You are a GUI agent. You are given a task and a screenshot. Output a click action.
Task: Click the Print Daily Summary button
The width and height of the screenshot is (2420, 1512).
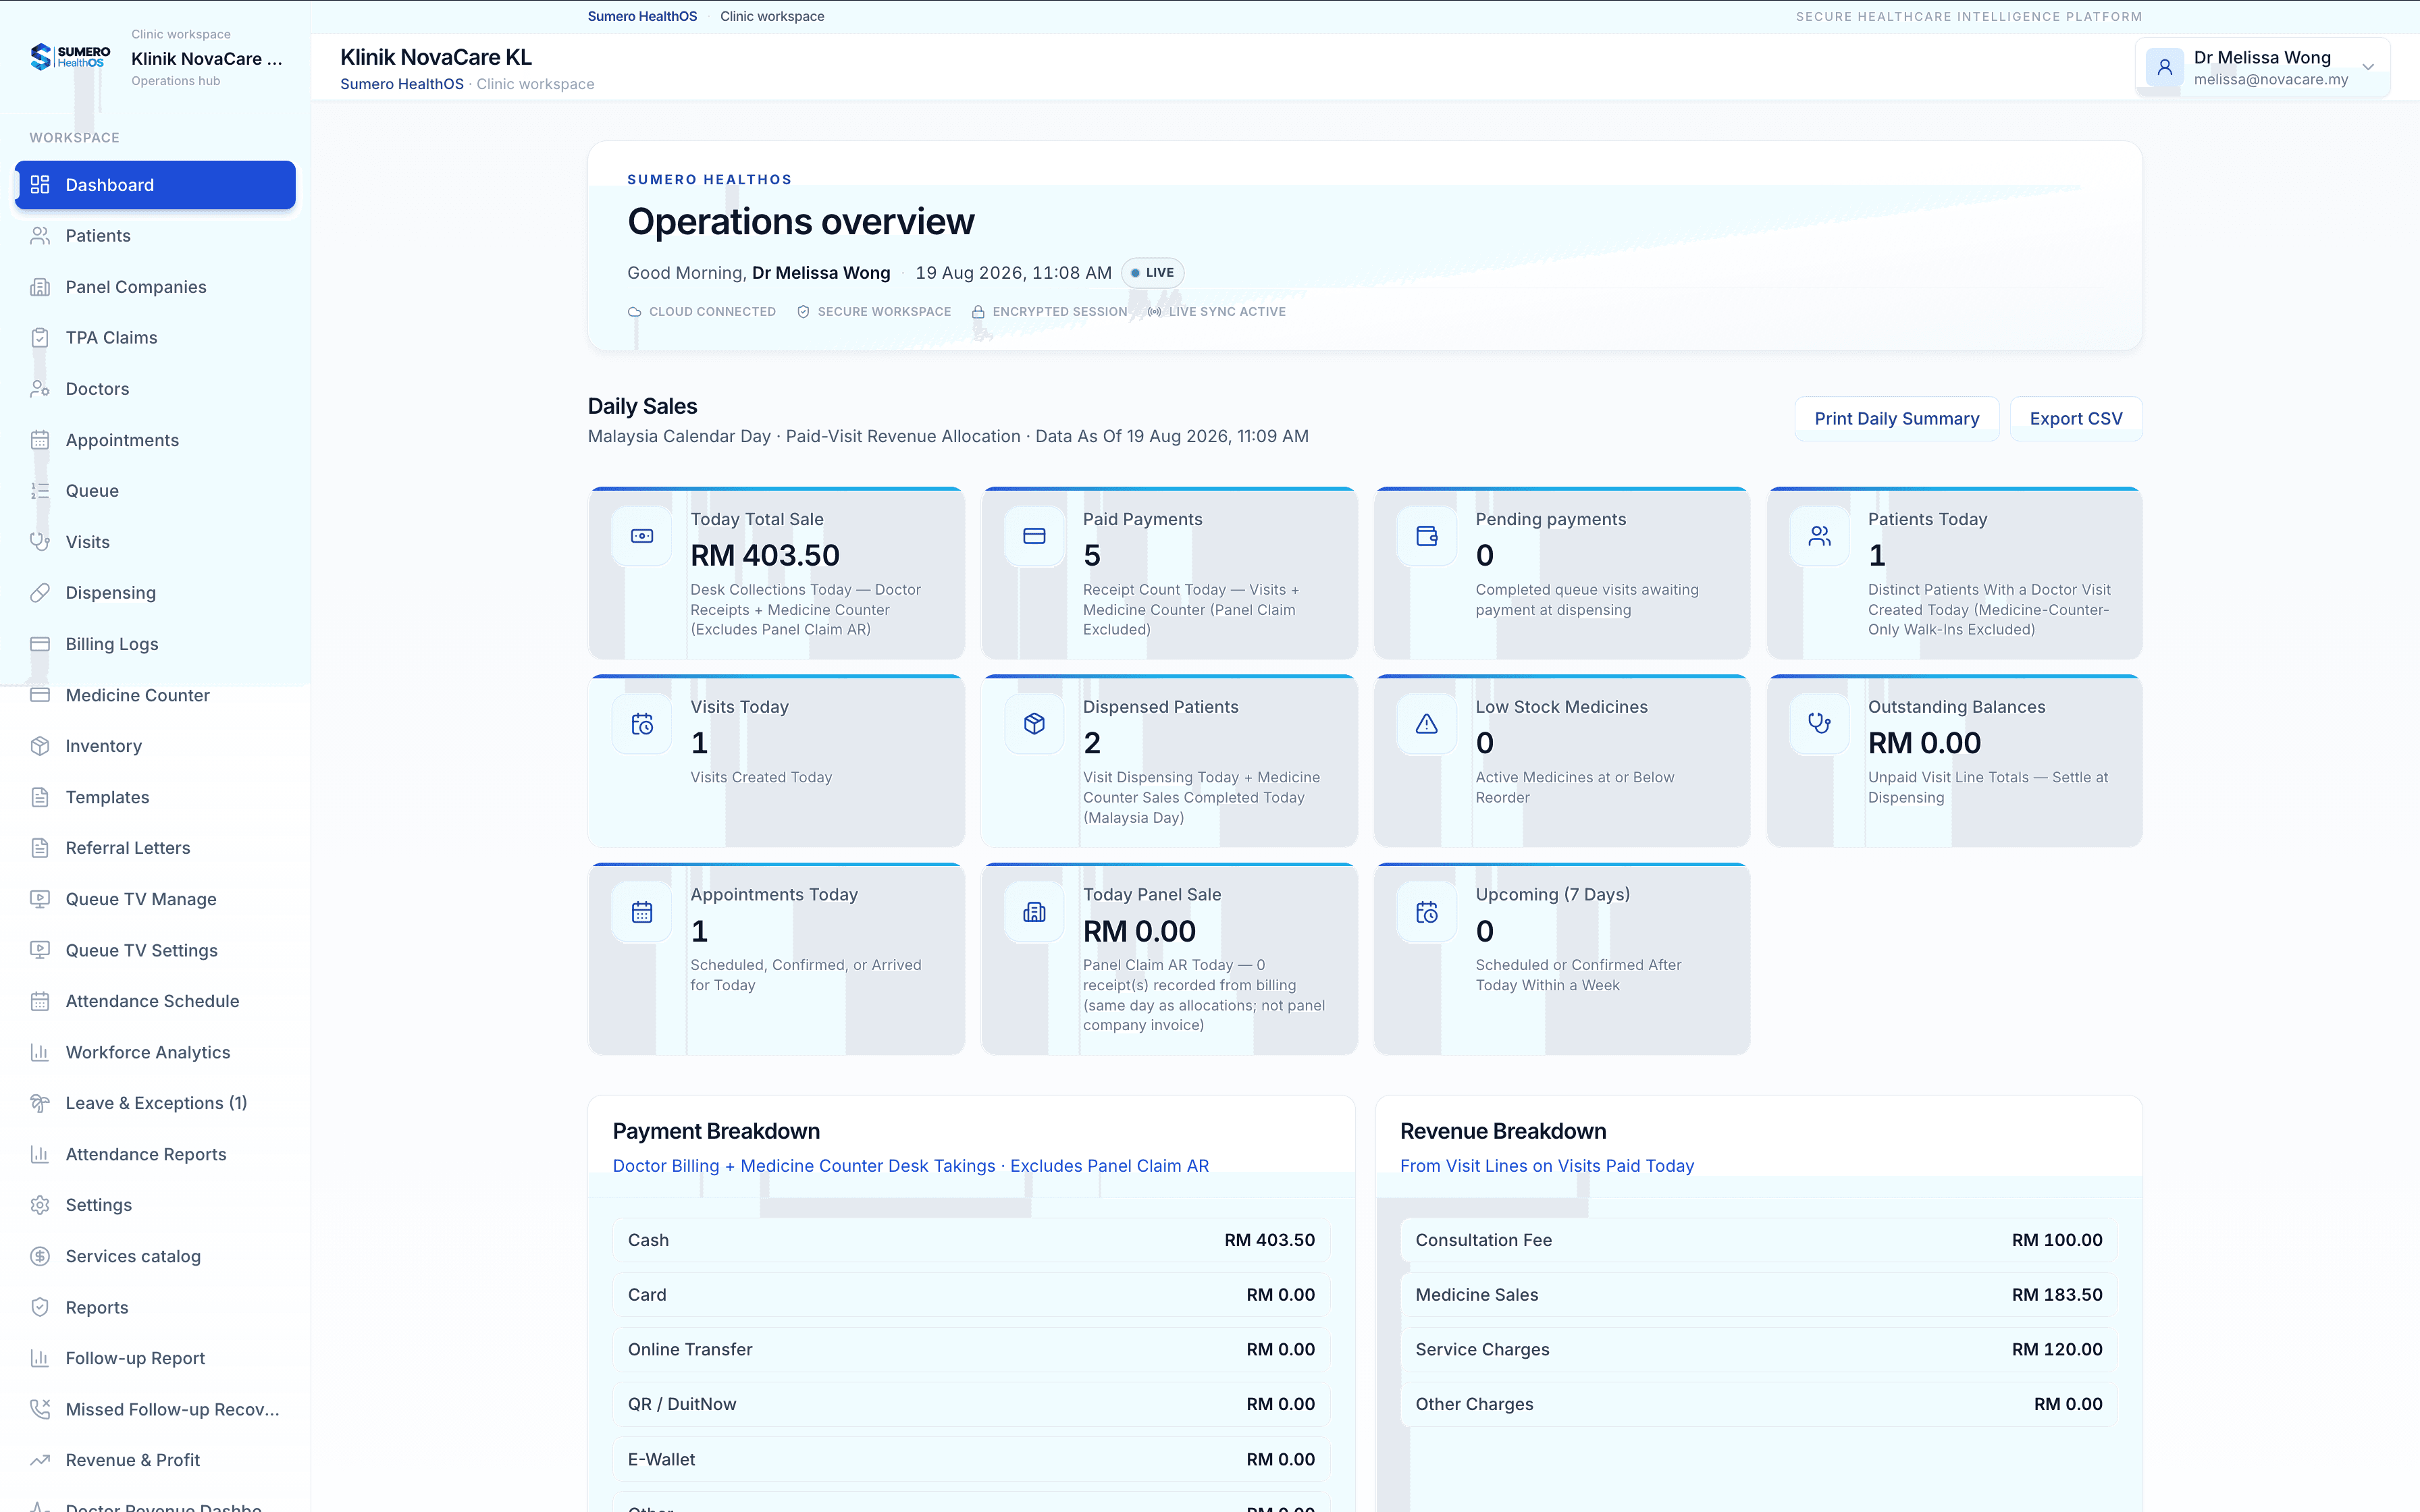coord(1896,419)
